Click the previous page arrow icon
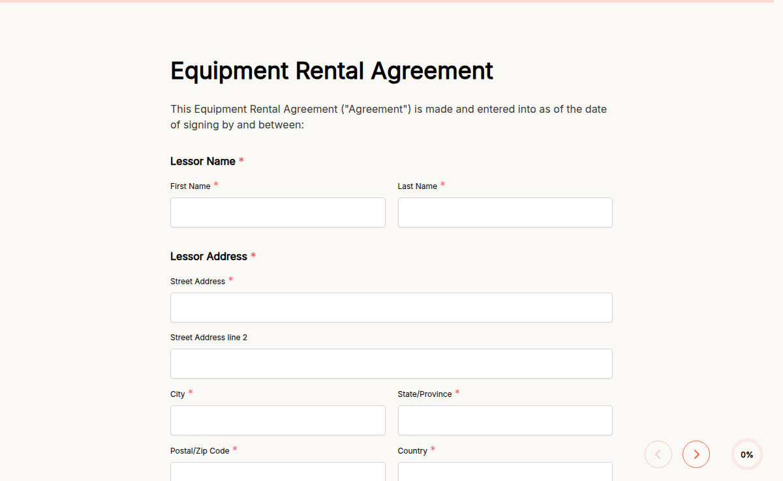783x481 pixels. click(658, 454)
